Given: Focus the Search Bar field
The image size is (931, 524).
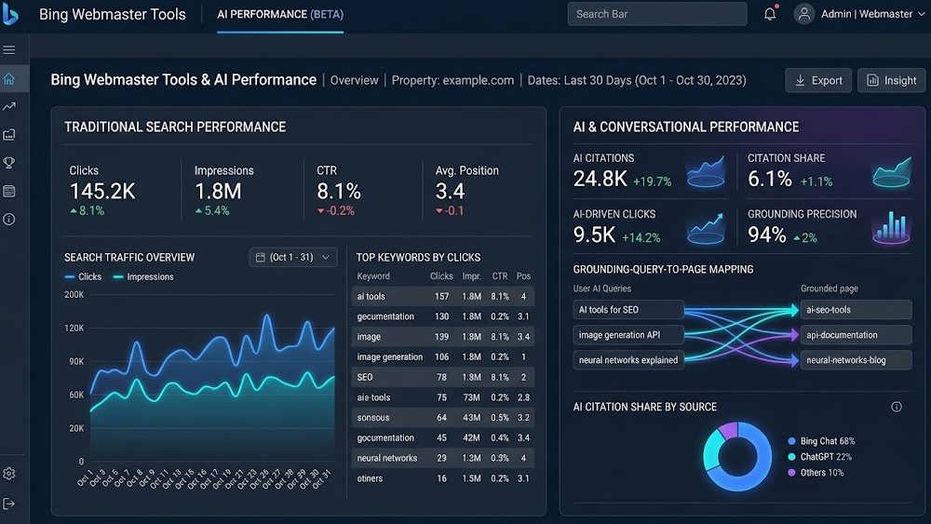Looking at the screenshot, I should point(657,14).
